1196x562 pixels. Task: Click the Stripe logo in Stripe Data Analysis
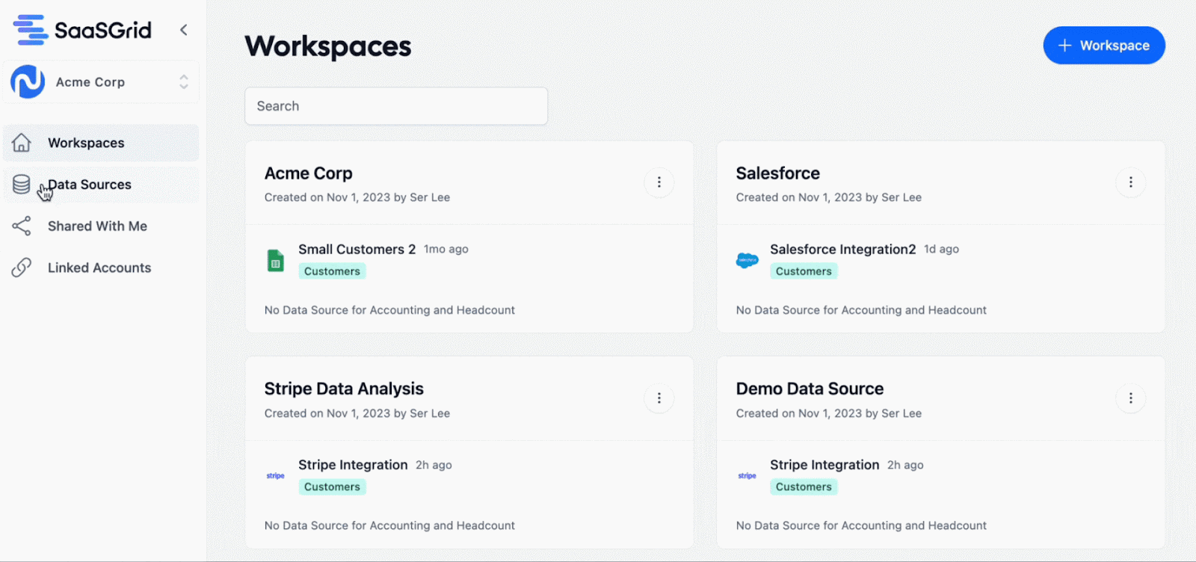pyautogui.click(x=276, y=476)
